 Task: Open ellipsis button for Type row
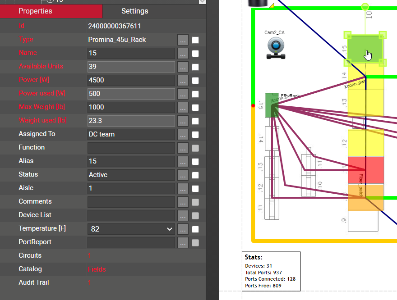tap(183, 40)
